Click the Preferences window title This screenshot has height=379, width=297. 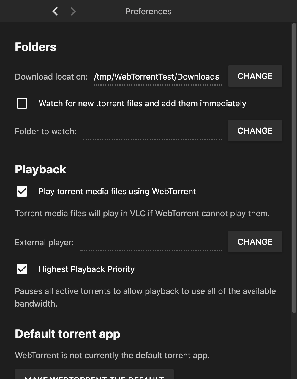pyautogui.click(x=148, y=11)
